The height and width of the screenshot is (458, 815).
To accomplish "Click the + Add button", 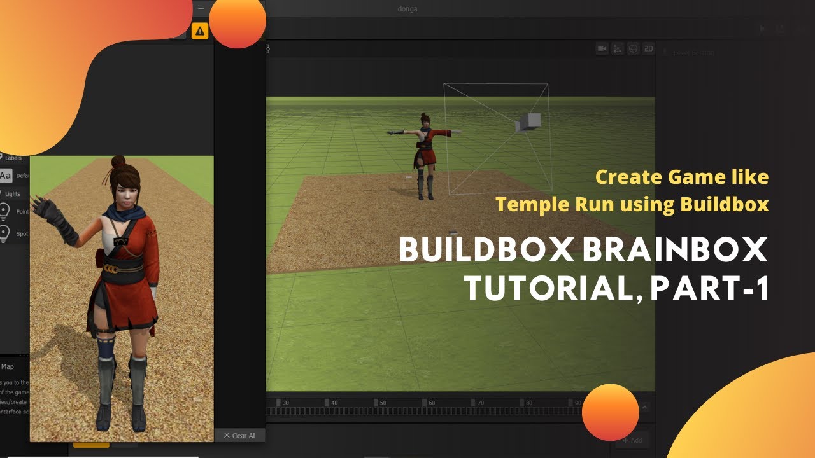I will (632, 440).
